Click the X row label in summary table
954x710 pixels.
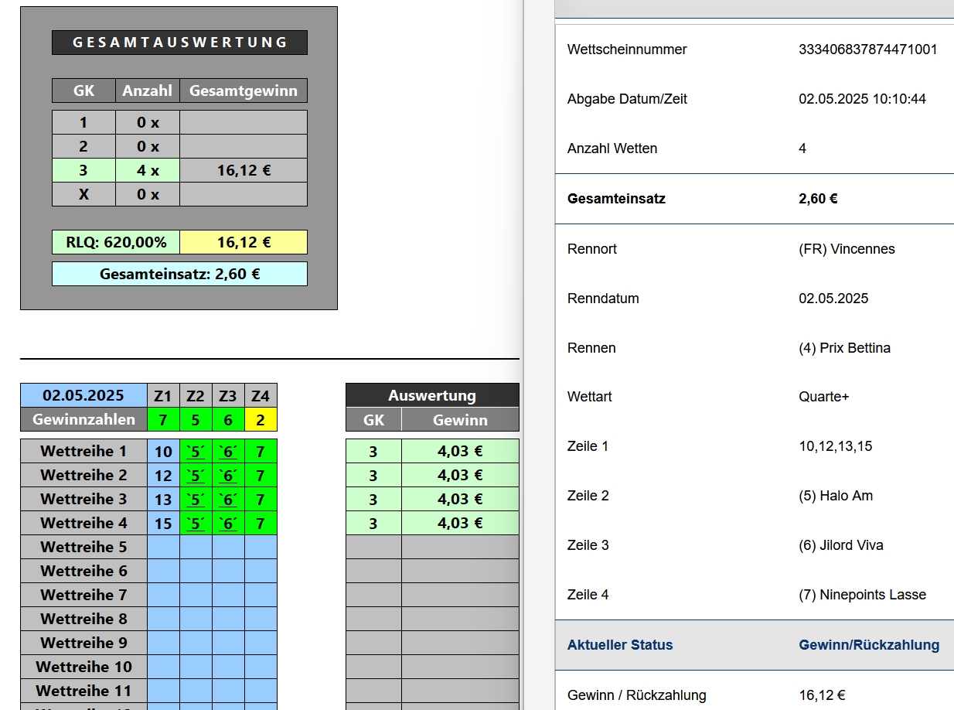click(x=83, y=194)
